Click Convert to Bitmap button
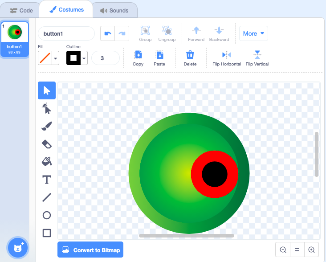This screenshot has height=262, width=326. coord(90,250)
